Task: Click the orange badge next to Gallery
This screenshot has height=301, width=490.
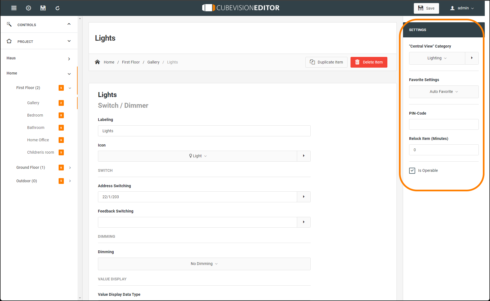Action: [x=61, y=103]
